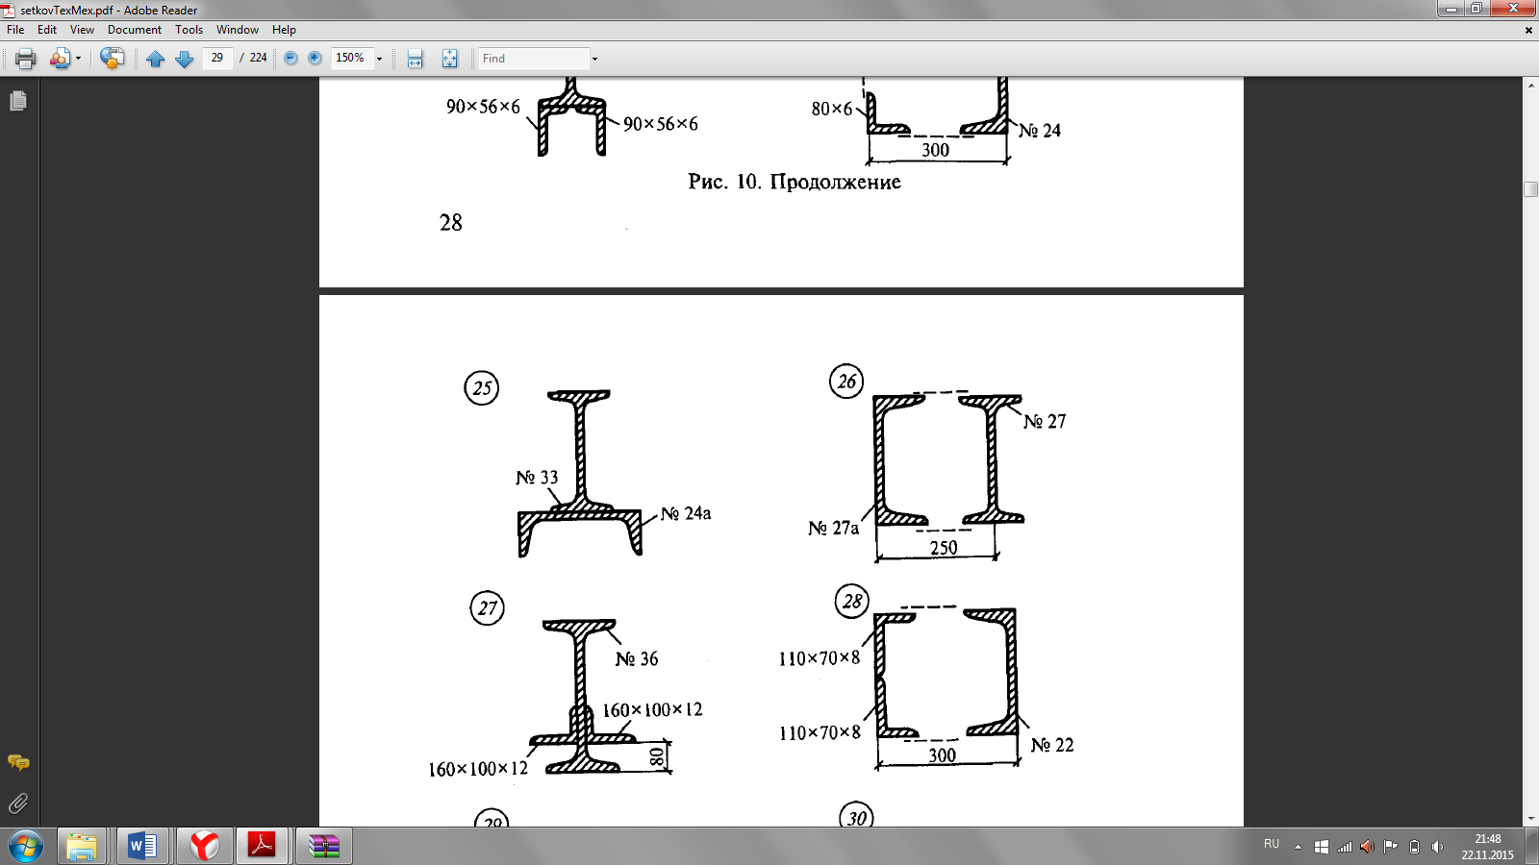Open WinRAR from the taskbar
Screen dimensions: 1539x865
click(324, 846)
